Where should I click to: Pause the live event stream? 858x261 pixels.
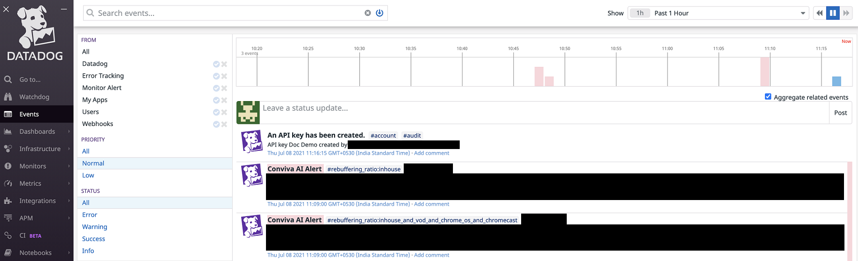click(833, 13)
